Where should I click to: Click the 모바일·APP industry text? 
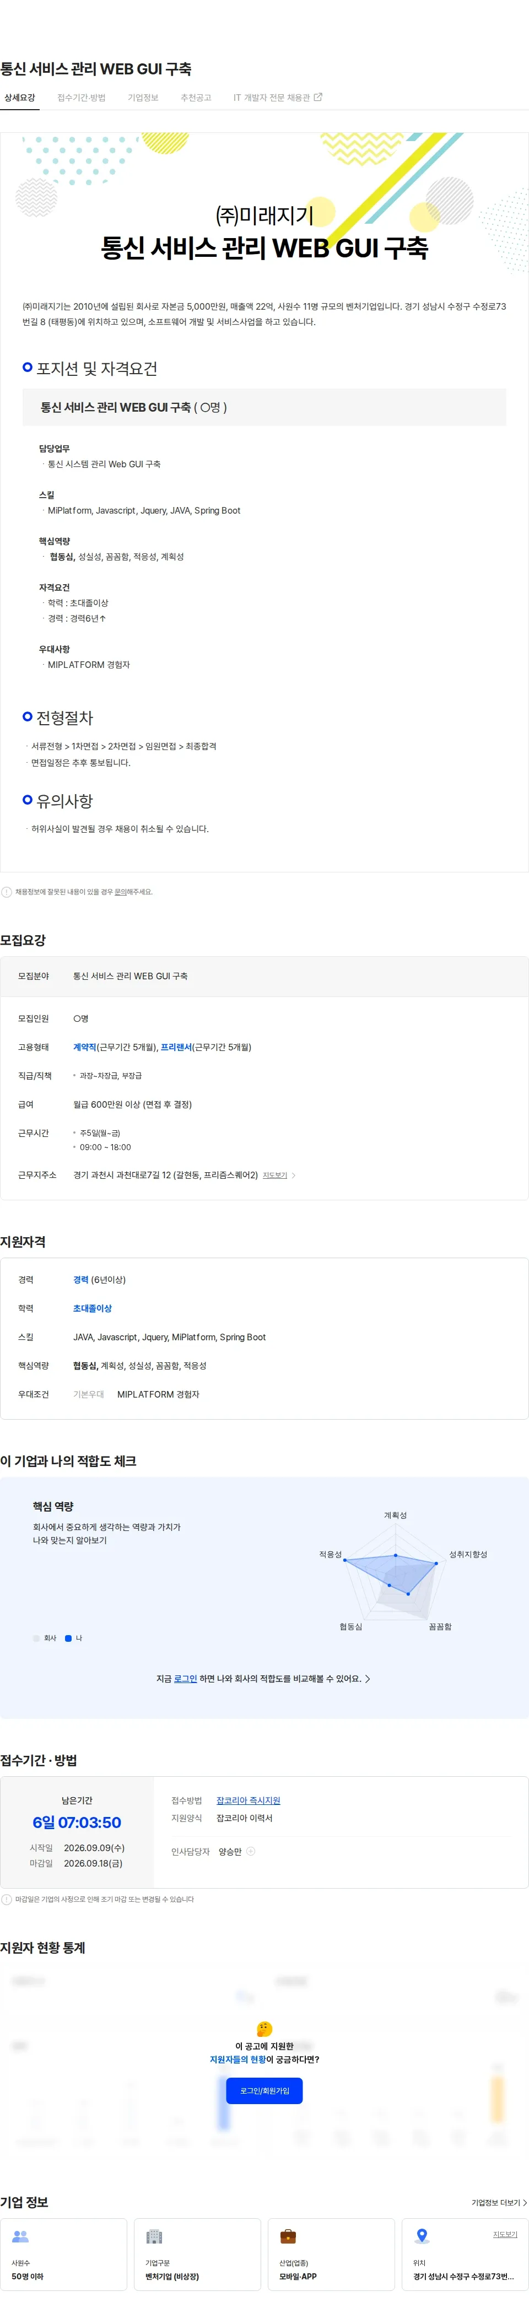tap(298, 2277)
